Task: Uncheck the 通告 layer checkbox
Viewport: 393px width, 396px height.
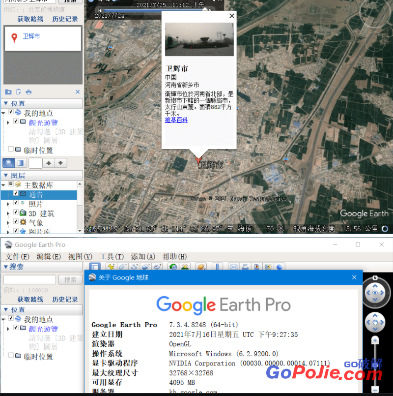Action: click(16, 193)
